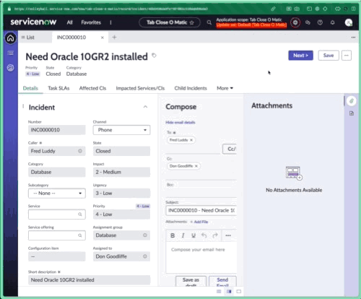Switch to the Child Incidents tab
Image resolution: width=361 pixels, height=299 pixels.
pyautogui.click(x=191, y=88)
